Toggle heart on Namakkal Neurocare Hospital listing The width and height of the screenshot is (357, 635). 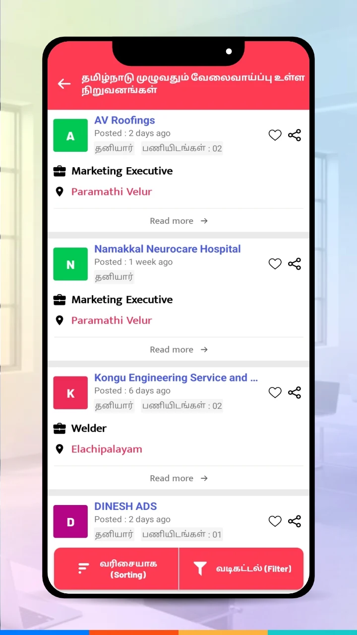pos(275,264)
